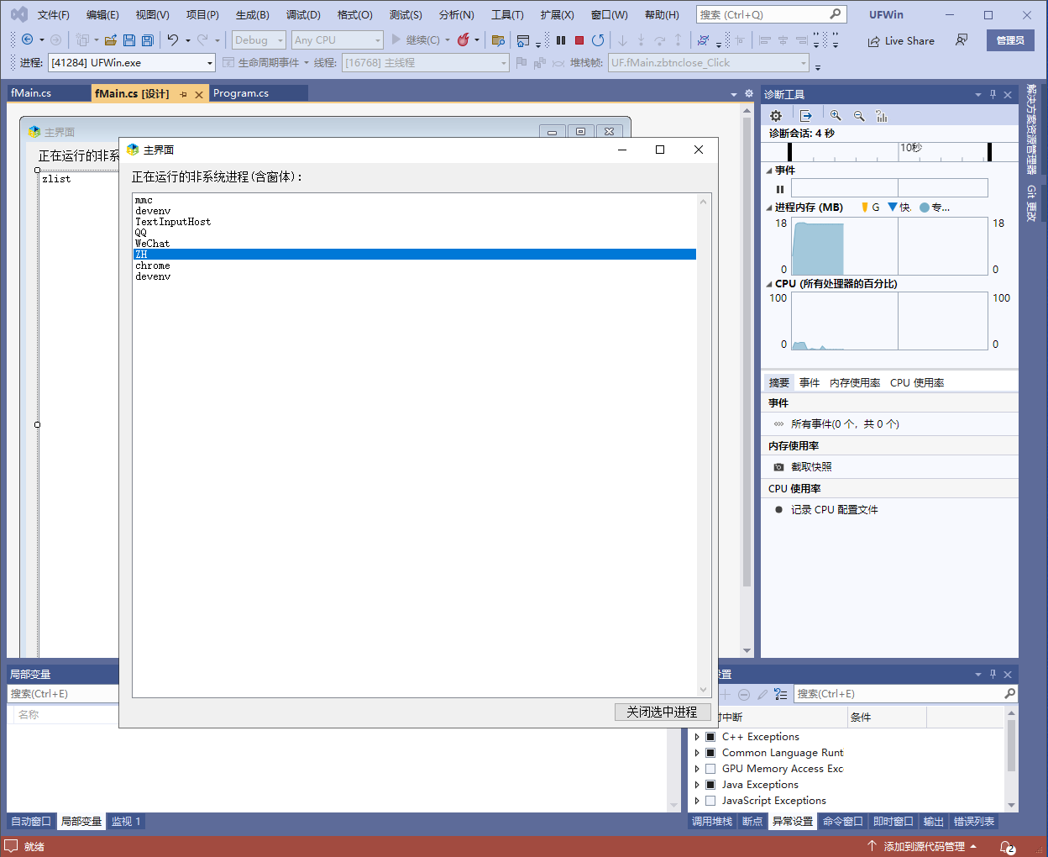
Task: Open the 调试(D) menu
Action: [303, 15]
